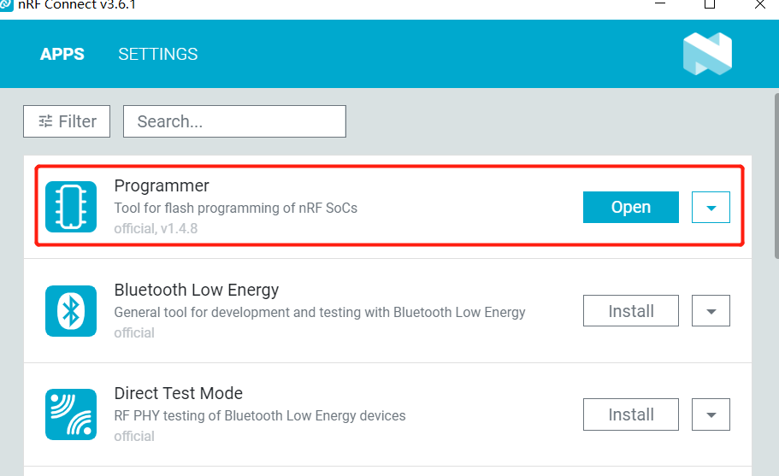Select the Direct Test Mode title
This screenshot has width=779, height=476.
tap(179, 393)
